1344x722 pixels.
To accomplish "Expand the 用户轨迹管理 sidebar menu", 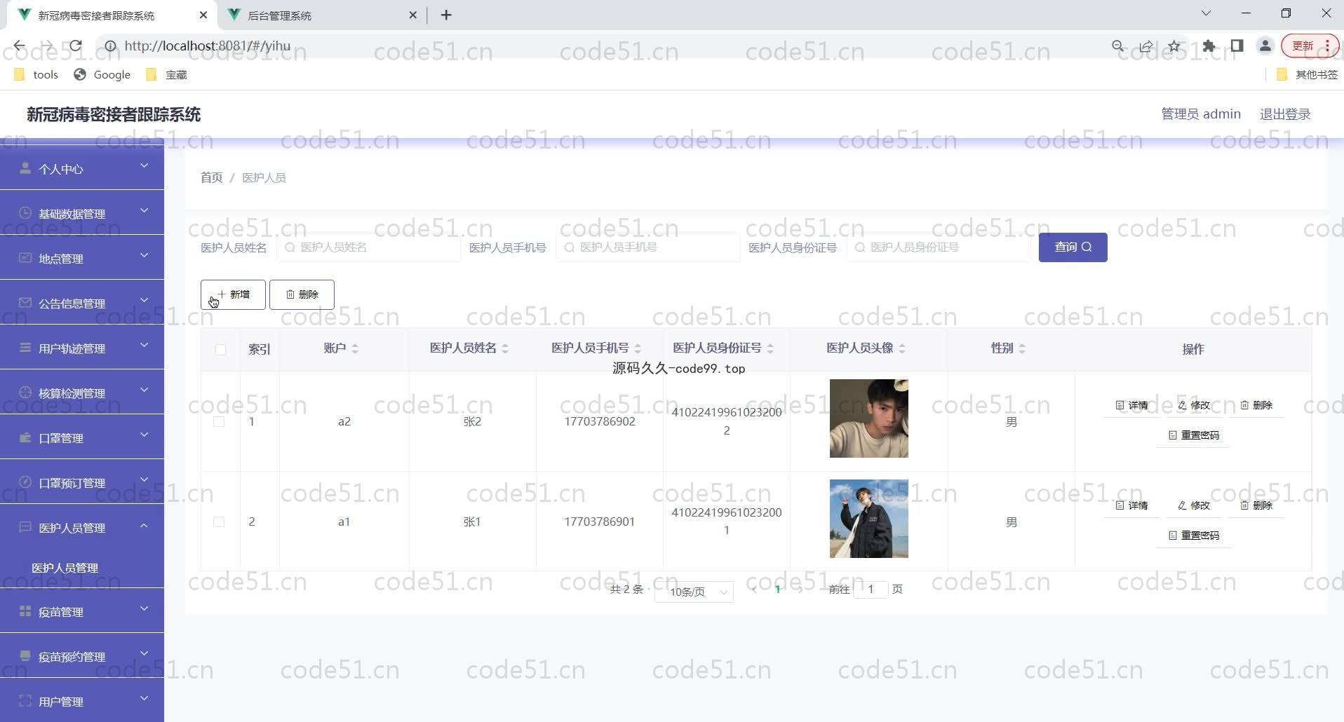I will [x=82, y=348].
